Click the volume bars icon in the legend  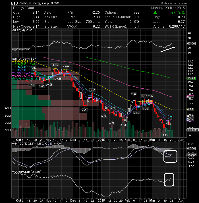(x=13, y=79)
